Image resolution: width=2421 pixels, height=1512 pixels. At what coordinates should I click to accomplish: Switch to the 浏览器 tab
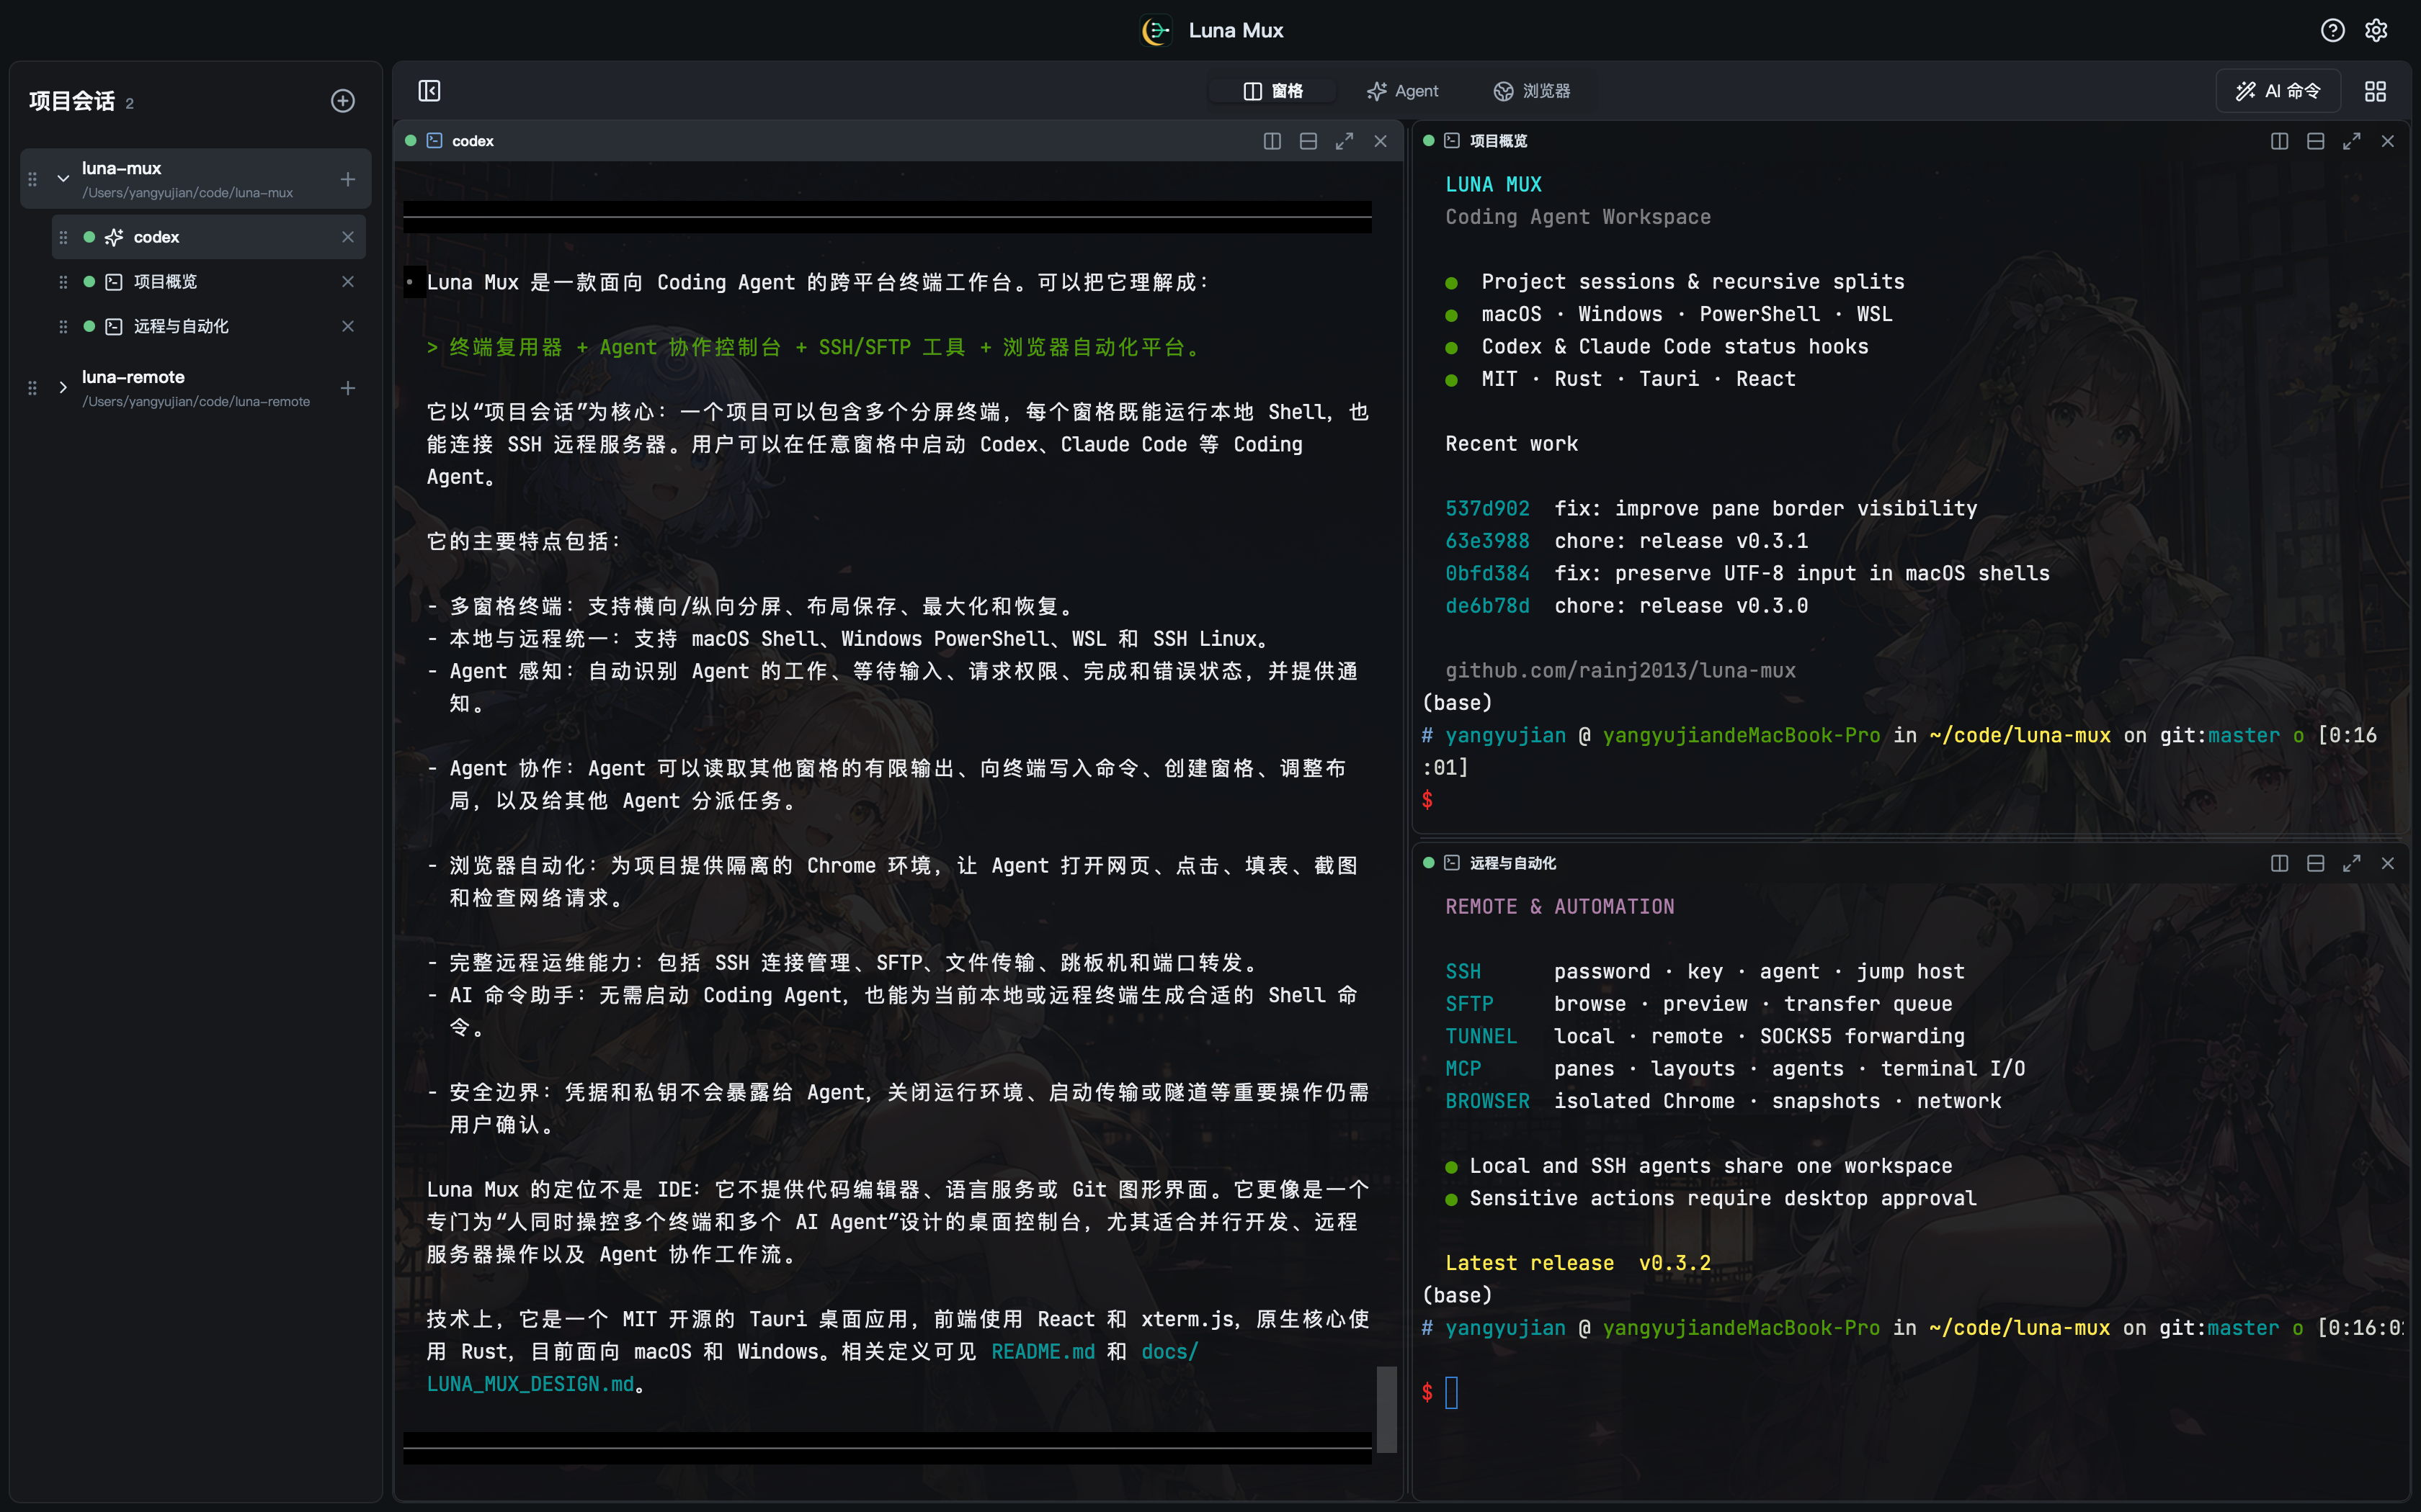(x=1532, y=91)
